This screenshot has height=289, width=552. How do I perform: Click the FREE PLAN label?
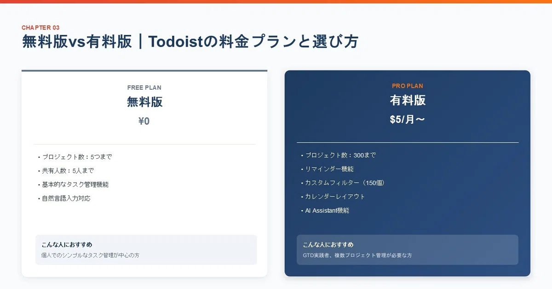click(144, 87)
